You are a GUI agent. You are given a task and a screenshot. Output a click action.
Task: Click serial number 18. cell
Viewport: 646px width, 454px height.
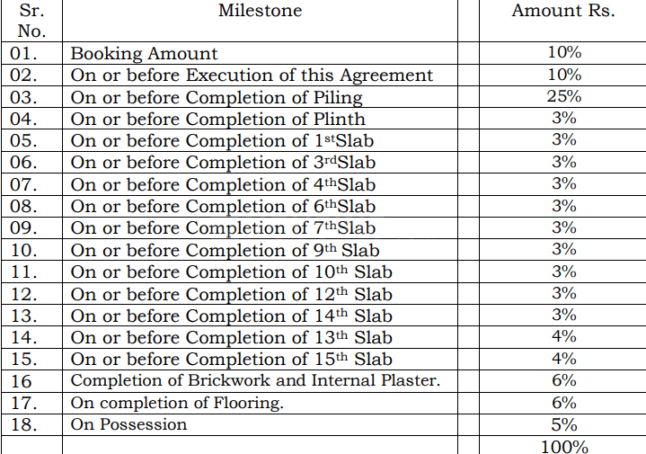25,424
